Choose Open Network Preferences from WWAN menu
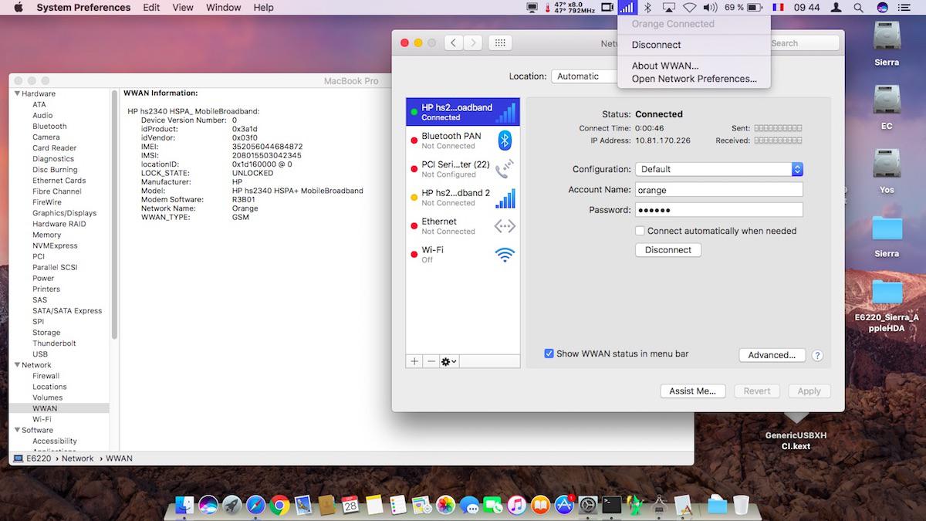The image size is (926, 521). click(x=694, y=79)
